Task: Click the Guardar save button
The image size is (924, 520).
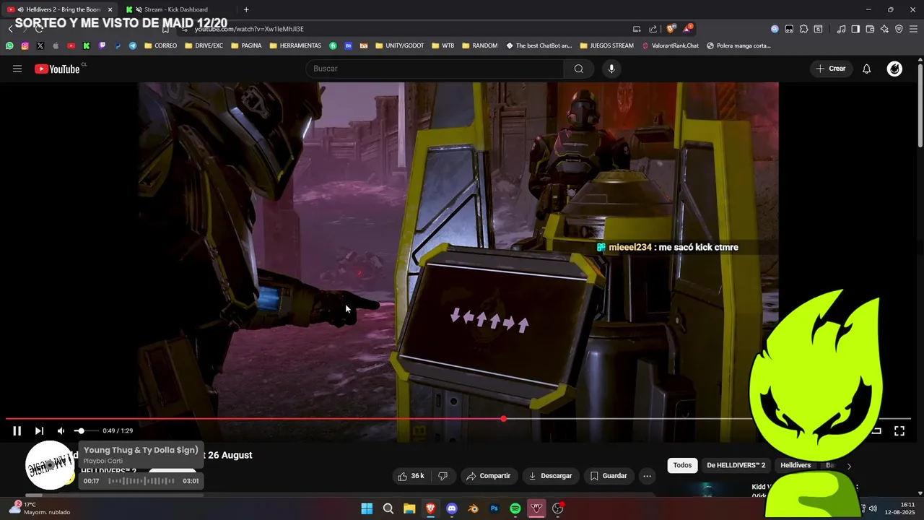Action: pos(609,476)
